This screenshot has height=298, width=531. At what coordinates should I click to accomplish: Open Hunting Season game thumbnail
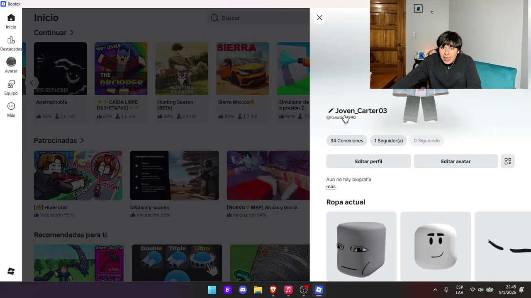182,69
